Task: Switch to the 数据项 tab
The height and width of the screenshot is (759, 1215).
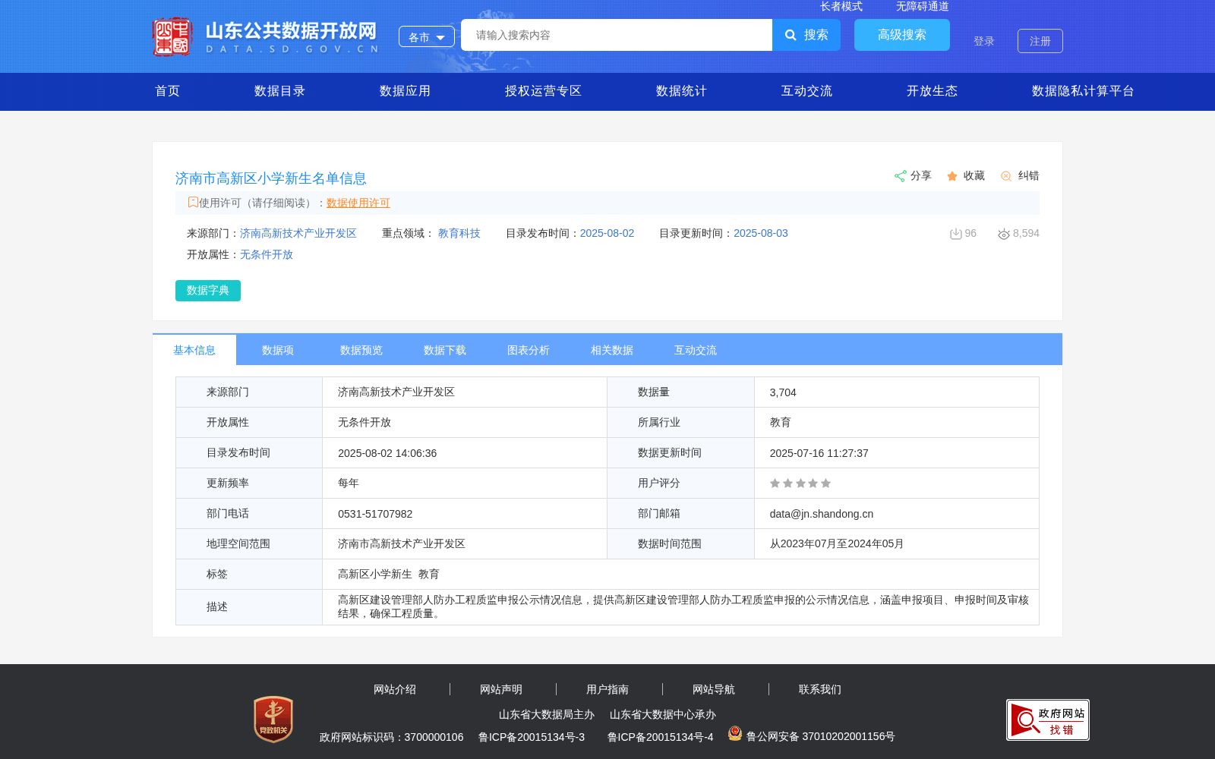Action: (278, 350)
